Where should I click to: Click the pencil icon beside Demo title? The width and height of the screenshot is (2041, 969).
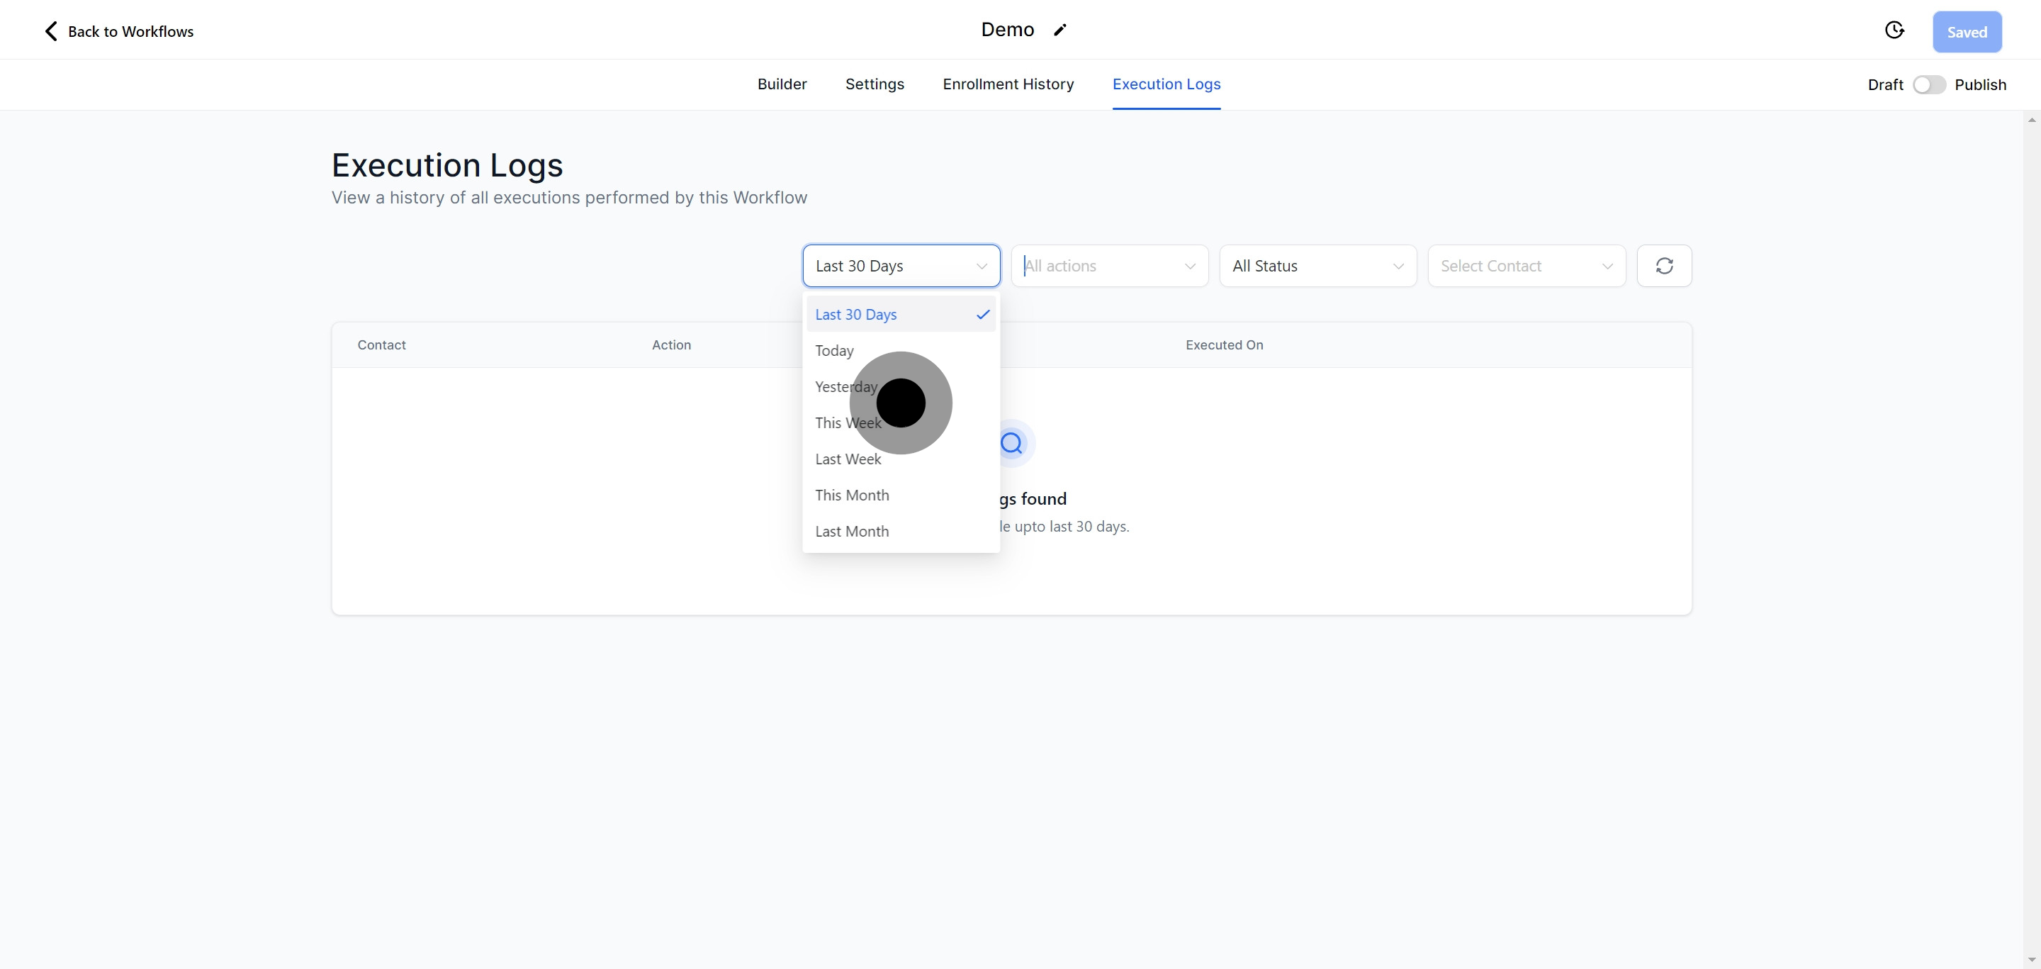[1059, 30]
